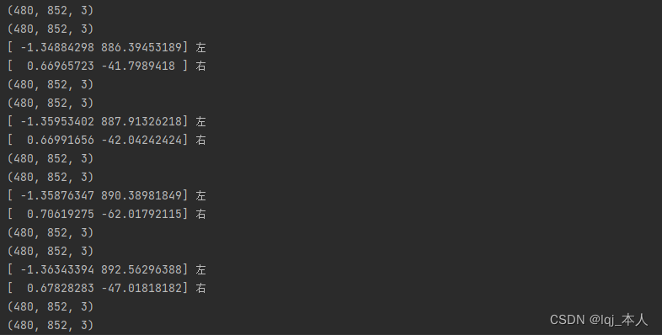This screenshot has height=335, width=662.
Task: Click the value -1.34884298 in console output
Action: click(x=57, y=47)
